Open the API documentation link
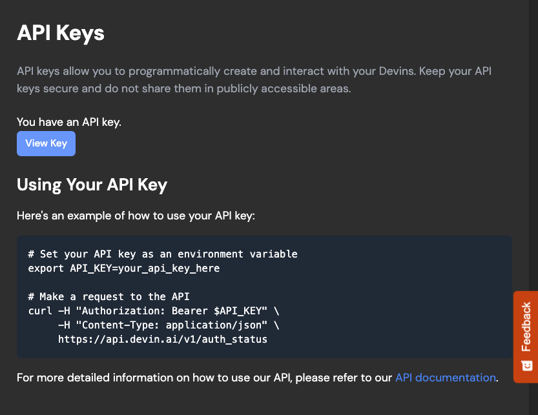 click(446, 378)
